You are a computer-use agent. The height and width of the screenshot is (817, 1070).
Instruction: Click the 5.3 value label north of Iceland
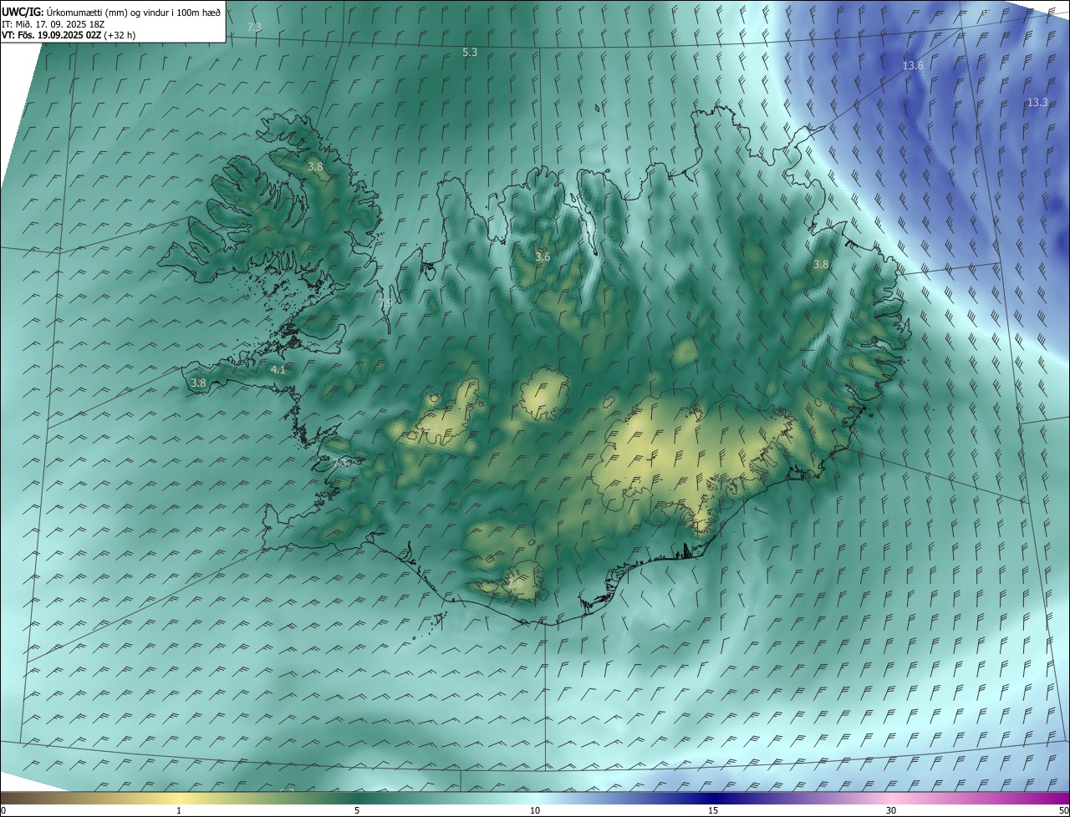point(470,52)
